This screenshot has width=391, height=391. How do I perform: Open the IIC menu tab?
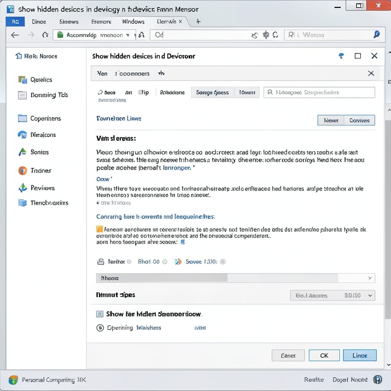click(15, 22)
